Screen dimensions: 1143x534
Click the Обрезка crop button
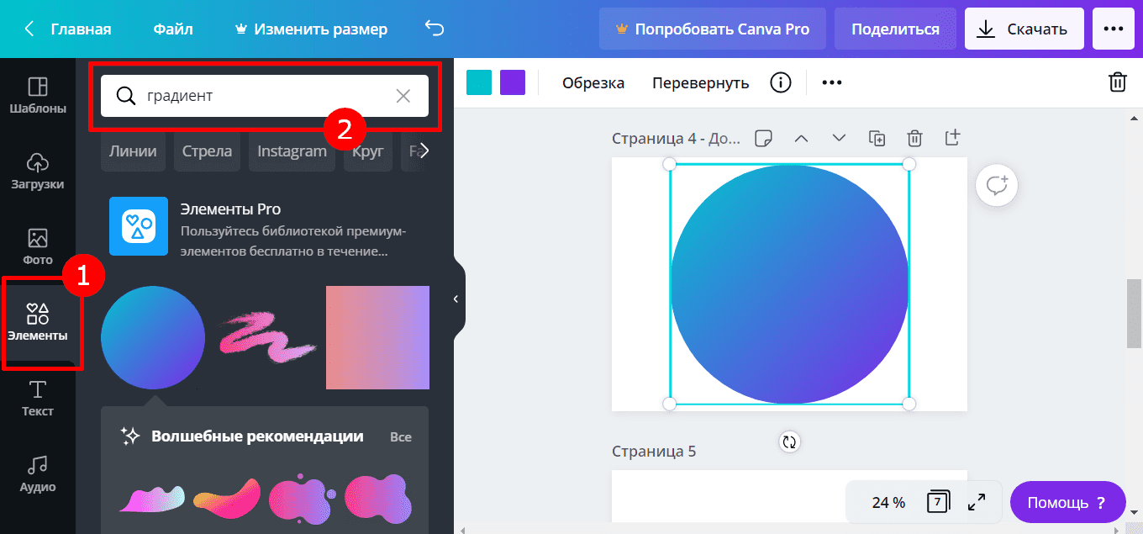(593, 82)
